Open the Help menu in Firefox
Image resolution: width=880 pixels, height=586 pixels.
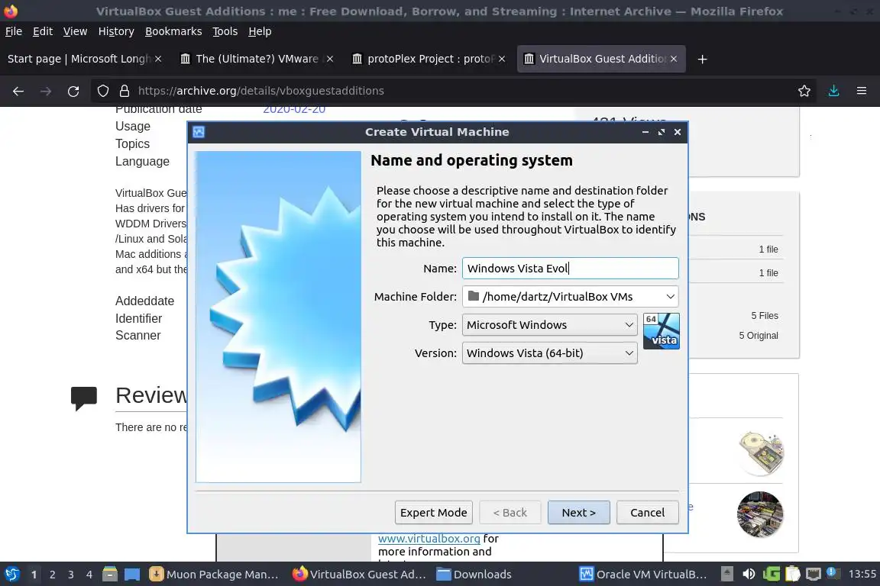[260, 31]
